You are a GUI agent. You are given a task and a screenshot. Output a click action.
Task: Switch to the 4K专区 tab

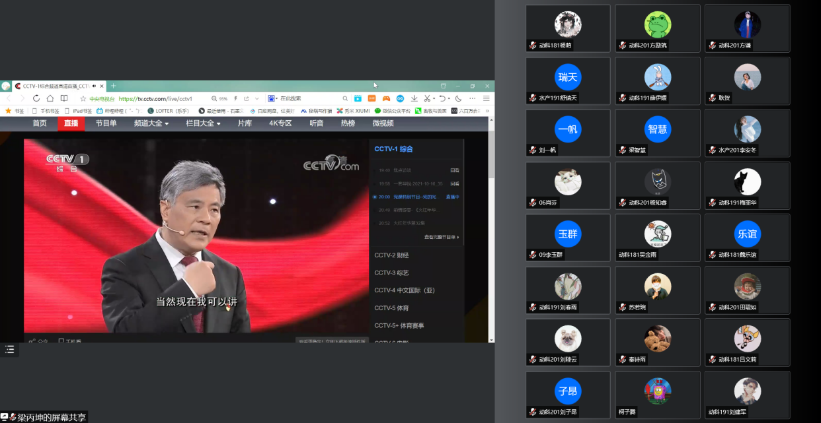pyautogui.click(x=280, y=123)
